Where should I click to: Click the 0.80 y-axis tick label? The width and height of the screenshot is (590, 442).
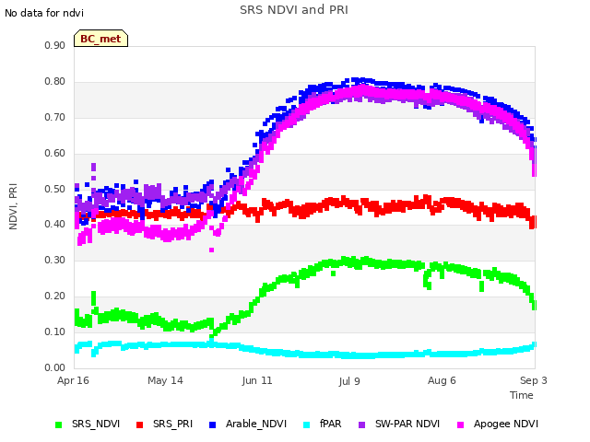54,82
